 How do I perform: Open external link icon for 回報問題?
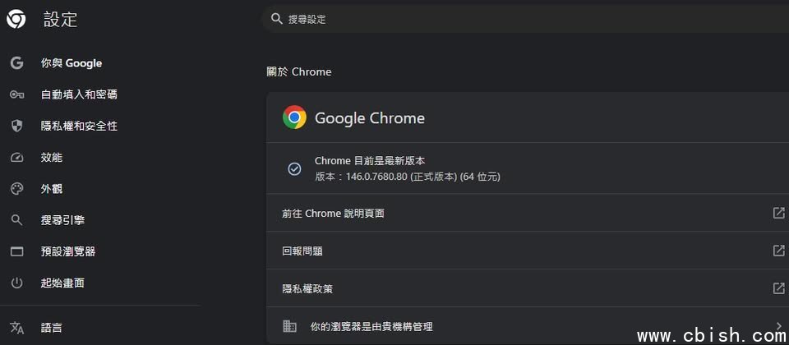[778, 251]
